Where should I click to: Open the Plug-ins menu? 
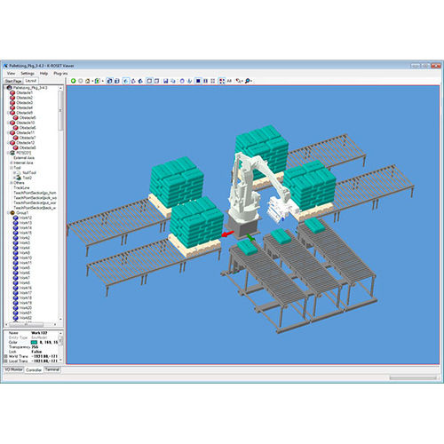coord(60,73)
